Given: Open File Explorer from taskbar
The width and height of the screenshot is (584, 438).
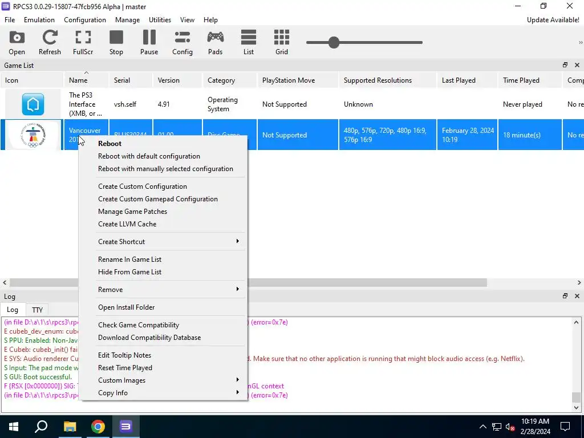Looking at the screenshot, I should 70,427.
